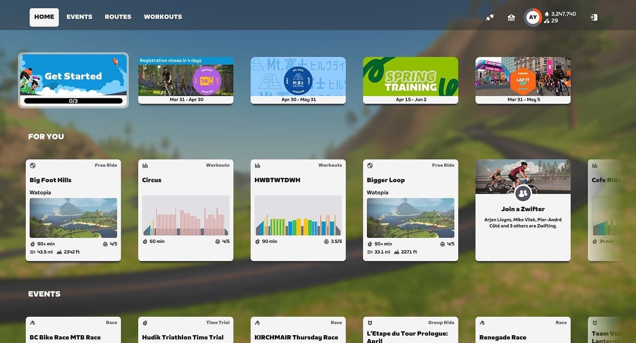Open the Mt. Fuji Mission card
636x343 pixels.
point(298,80)
